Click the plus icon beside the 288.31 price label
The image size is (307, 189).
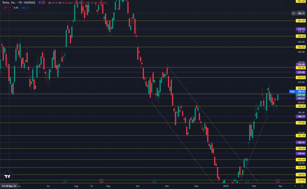[x=293, y=13]
